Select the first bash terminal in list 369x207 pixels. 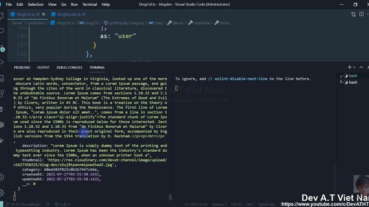coord(351,76)
